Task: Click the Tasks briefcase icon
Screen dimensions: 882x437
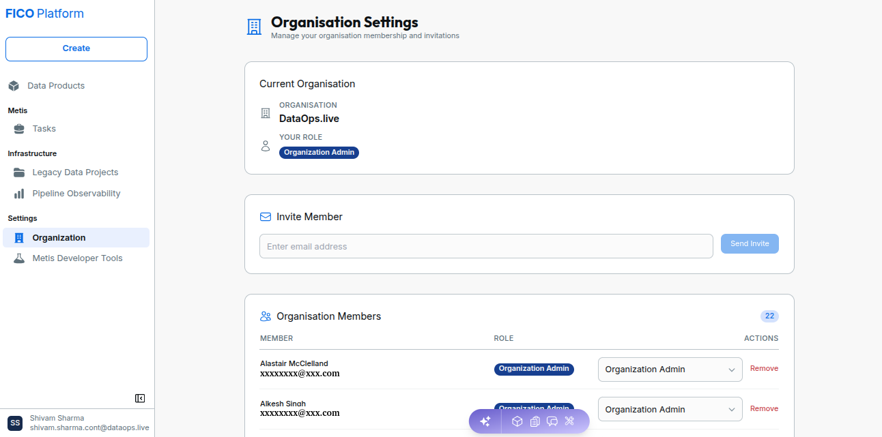Action: click(x=19, y=129)
